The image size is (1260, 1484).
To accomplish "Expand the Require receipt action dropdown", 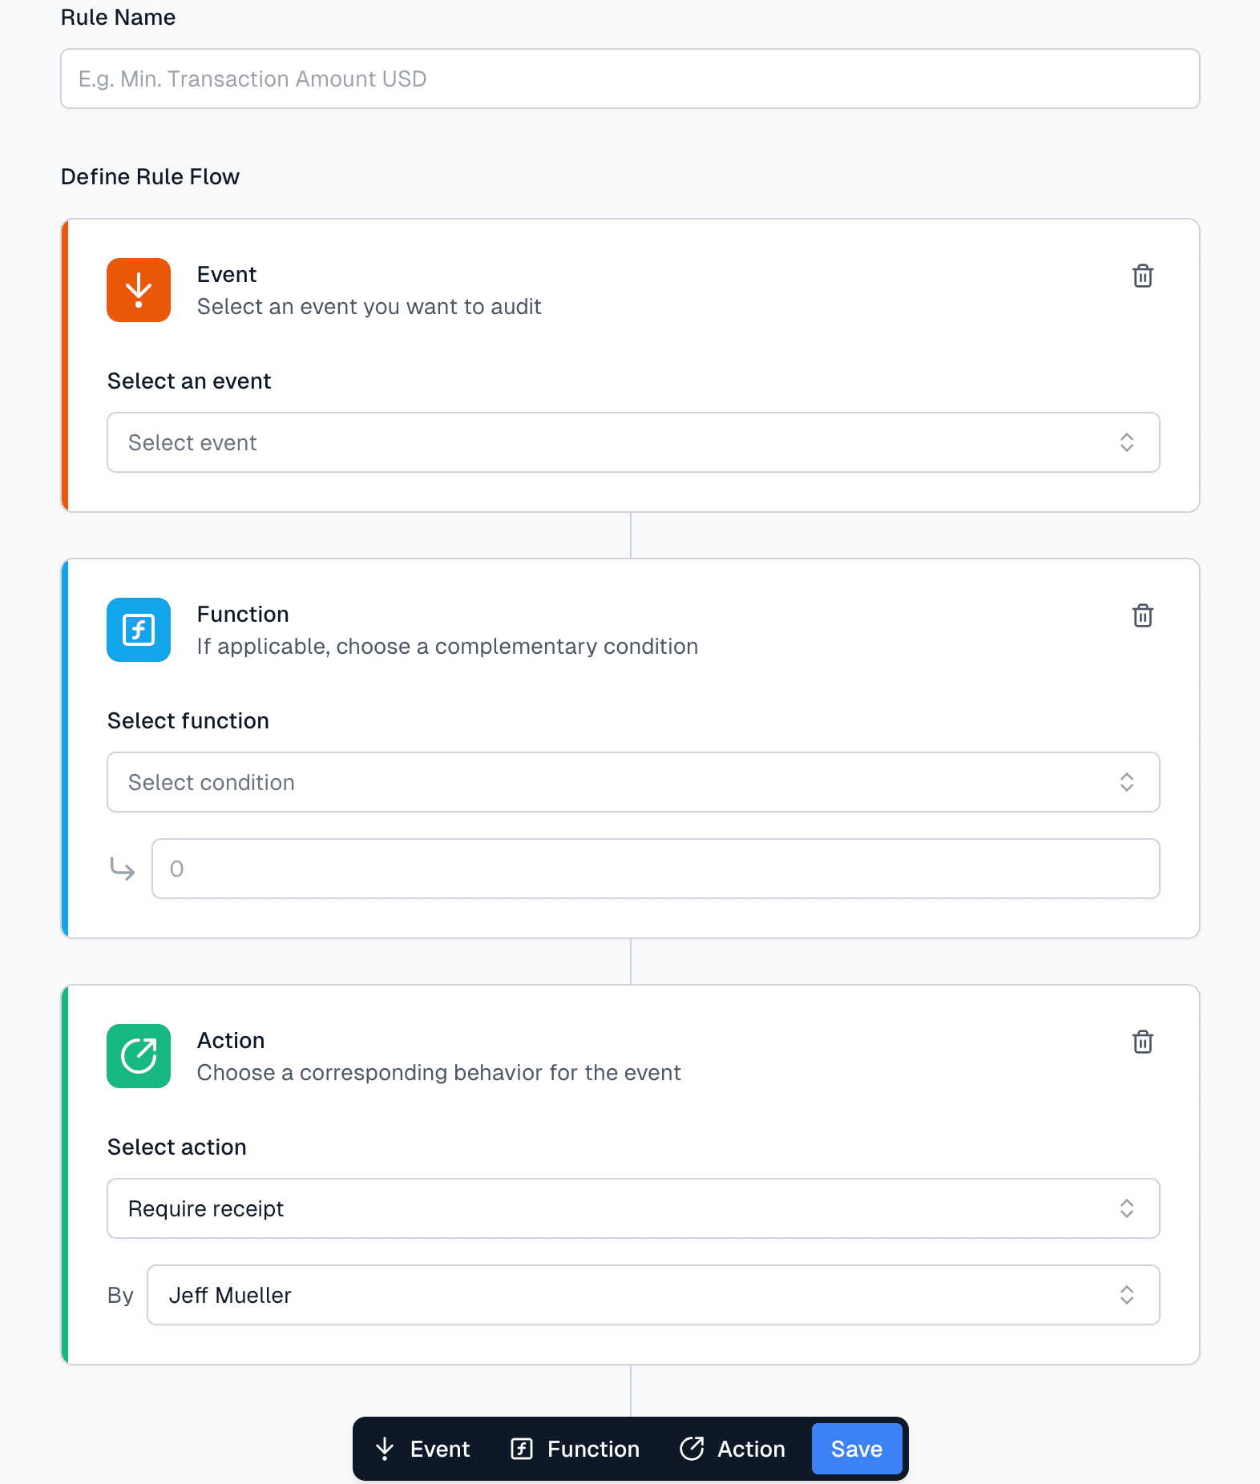I will pos(633,1208).
